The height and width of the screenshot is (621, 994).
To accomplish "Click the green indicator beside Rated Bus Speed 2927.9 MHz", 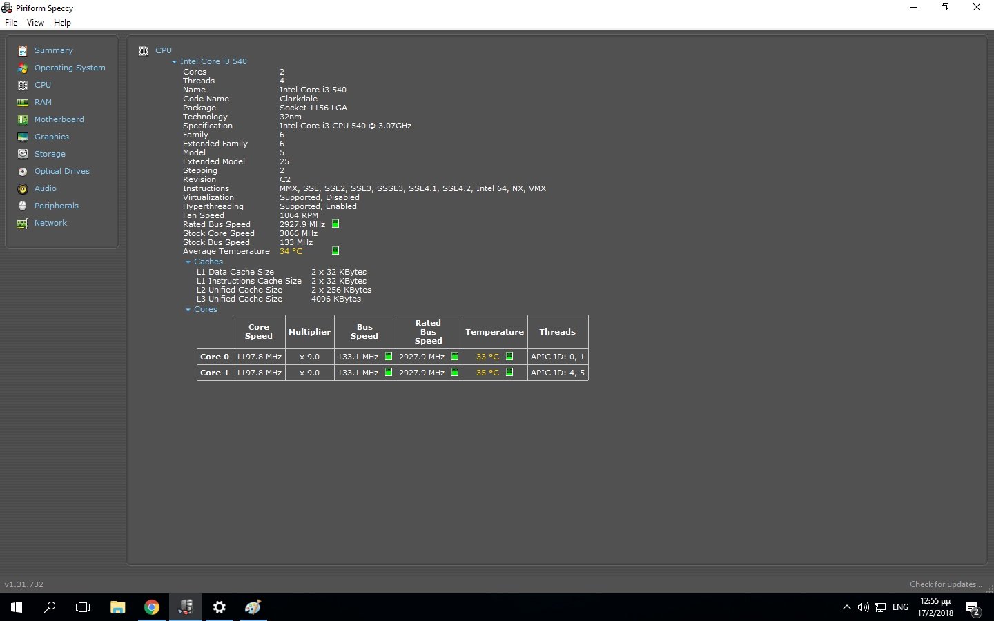I will point(335,224).
